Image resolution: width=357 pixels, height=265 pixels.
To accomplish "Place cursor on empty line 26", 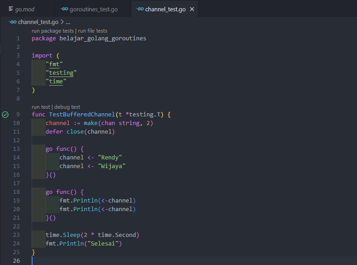I will (193, 260).
